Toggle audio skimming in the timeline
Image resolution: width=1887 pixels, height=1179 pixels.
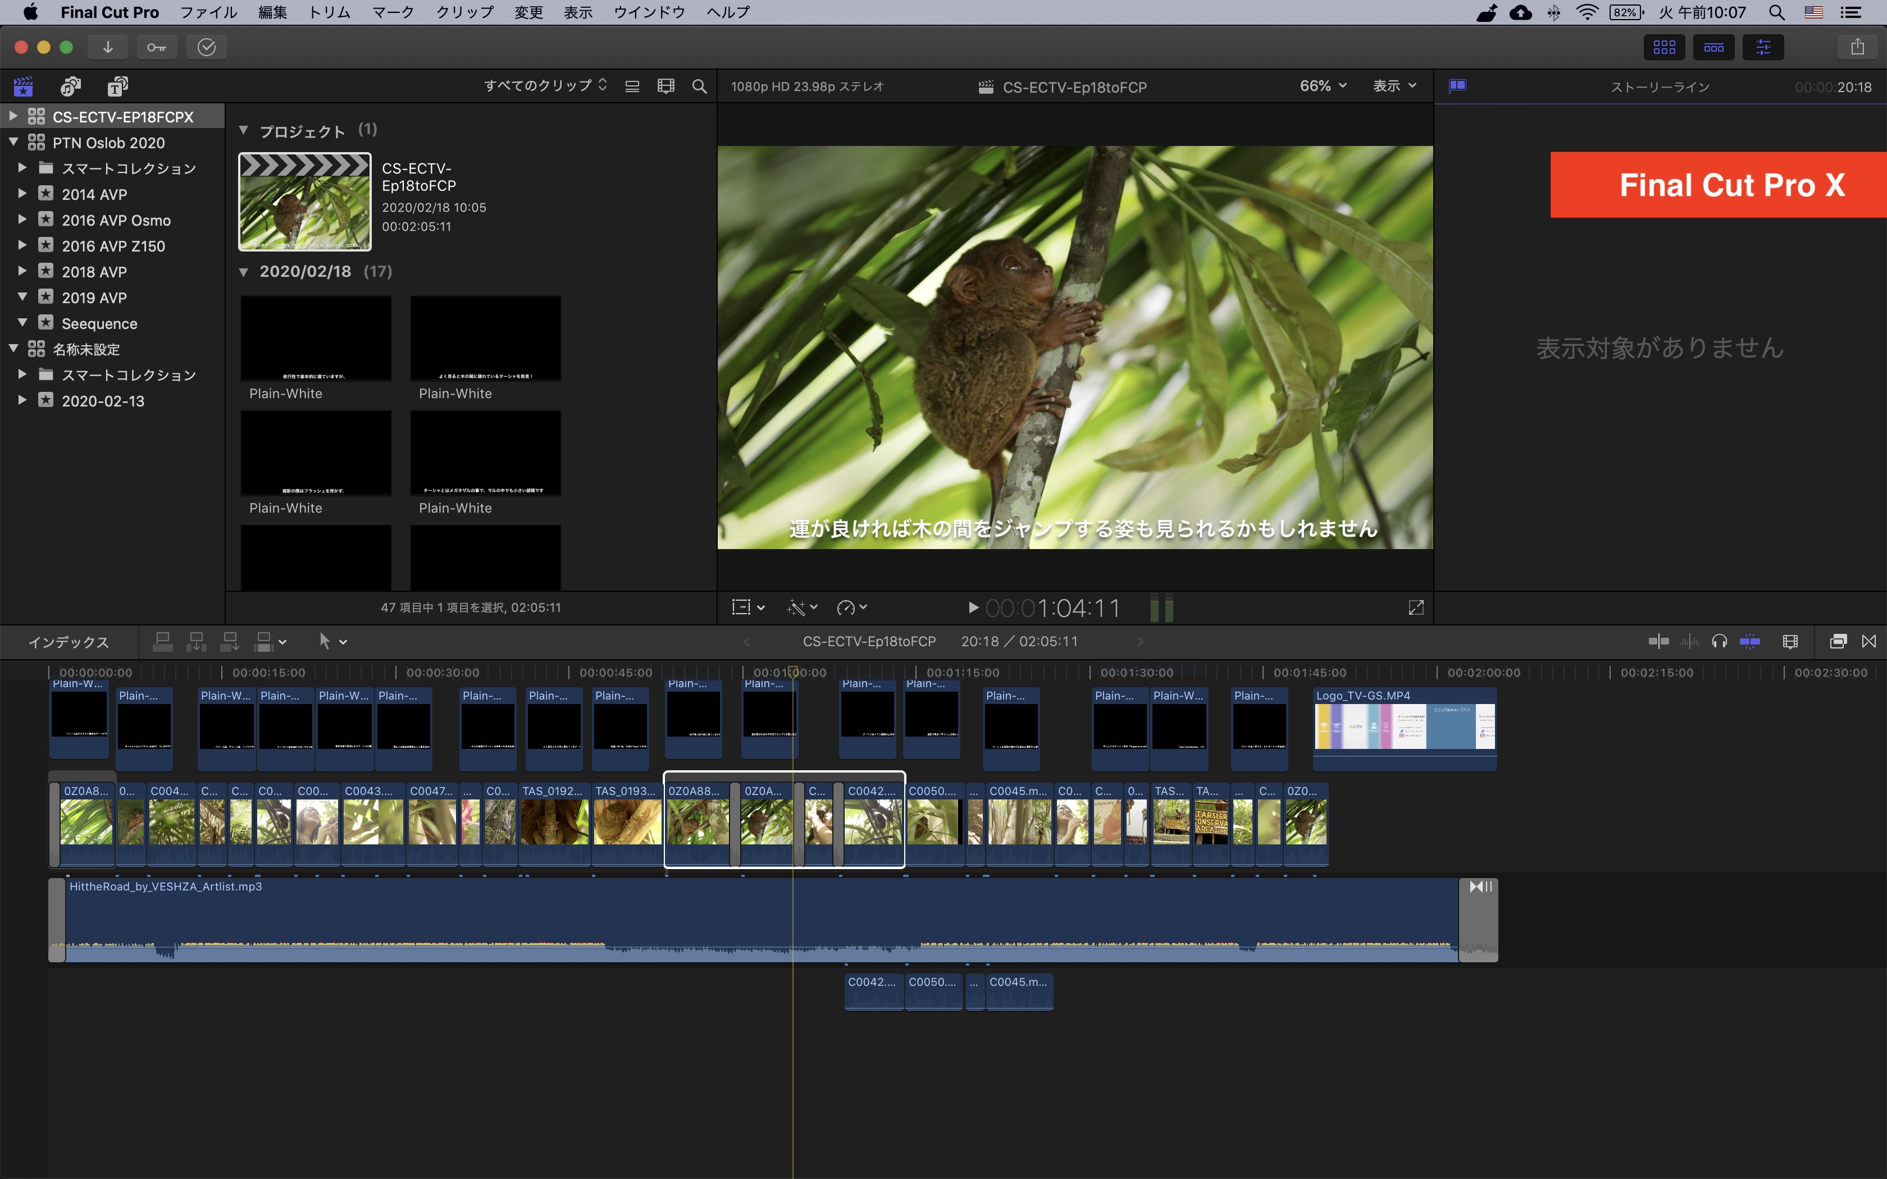[x=1689, y=642]
